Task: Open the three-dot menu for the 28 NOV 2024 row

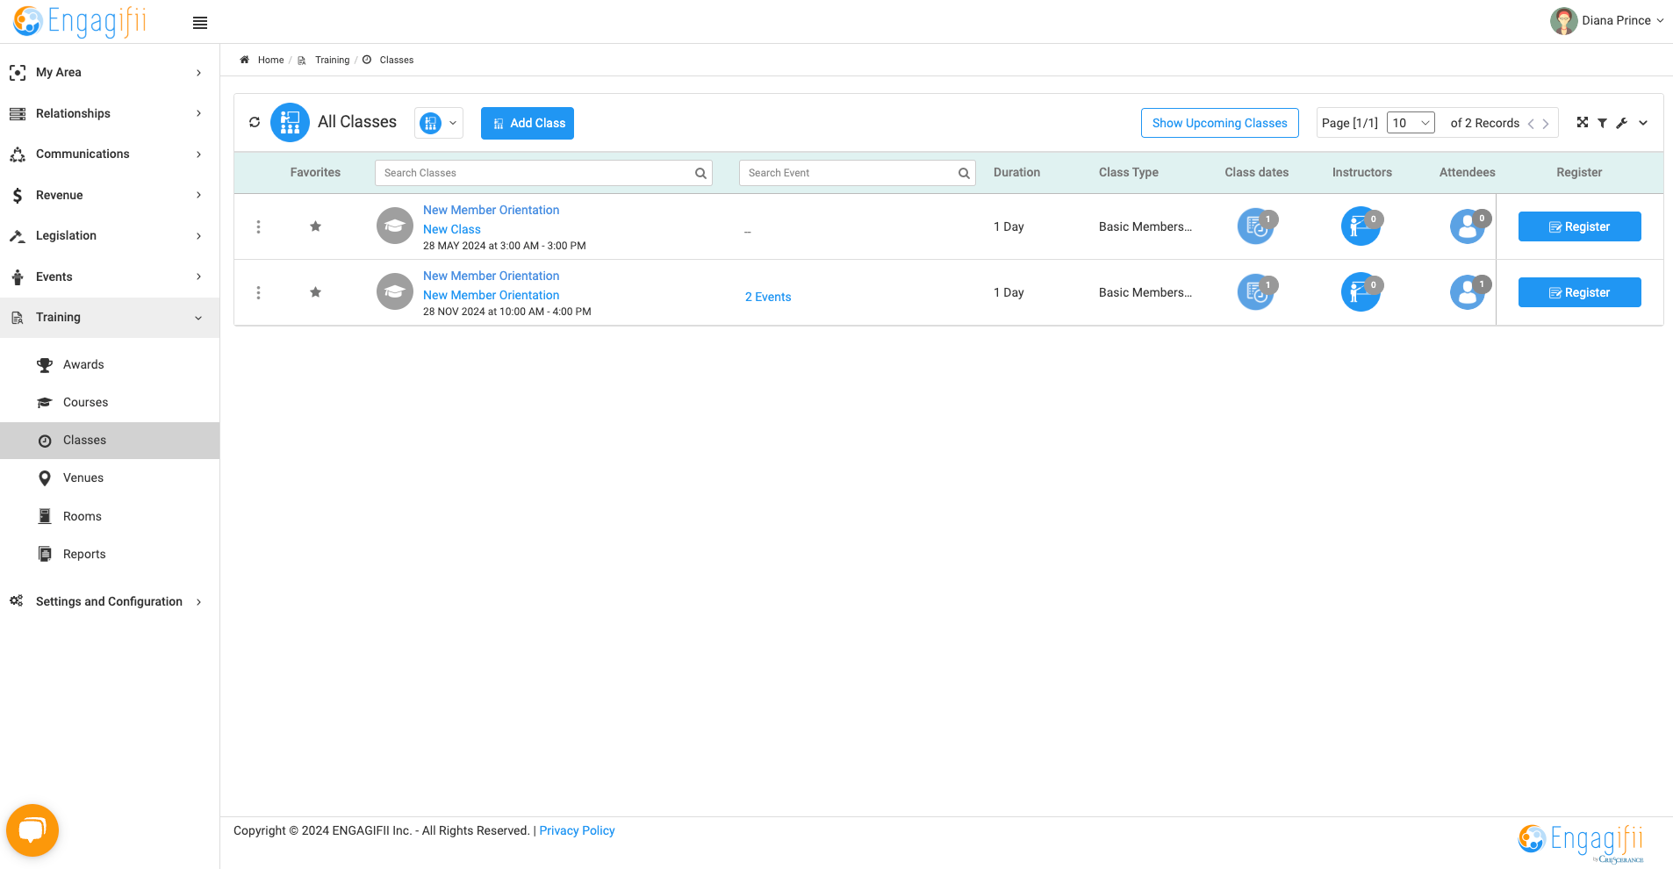Action: click(258, 292)
